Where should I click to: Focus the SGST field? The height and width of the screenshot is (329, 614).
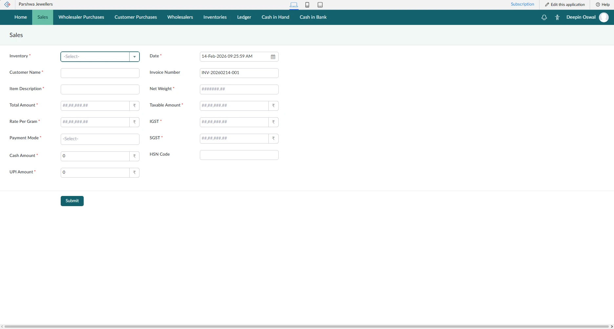click(x=234, y=139)
